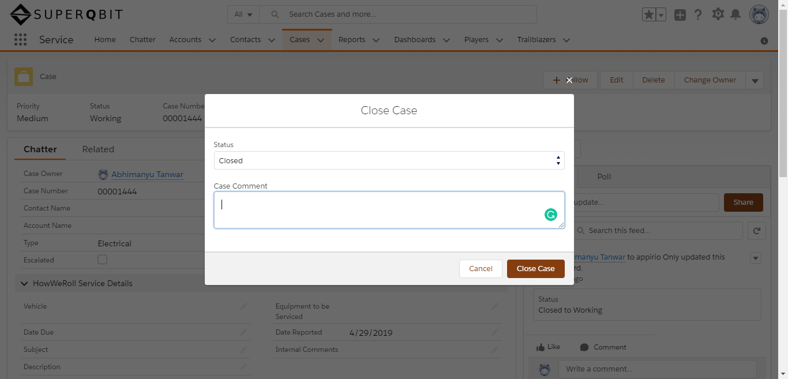Screen dimensions: 788x379
Task: Open more actions dropdown beside Change Owner
Action: 755,81
